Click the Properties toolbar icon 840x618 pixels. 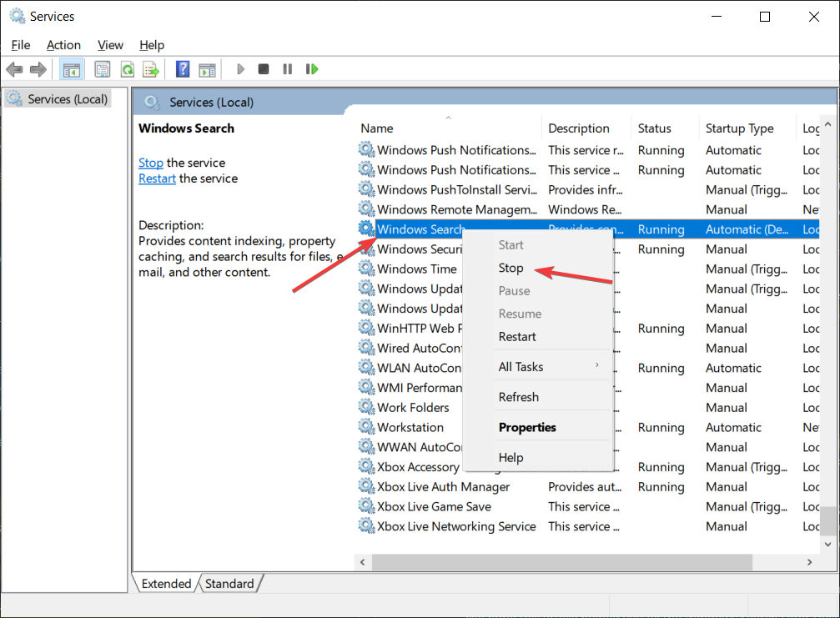pyautogui.click(x=103, y=69)
